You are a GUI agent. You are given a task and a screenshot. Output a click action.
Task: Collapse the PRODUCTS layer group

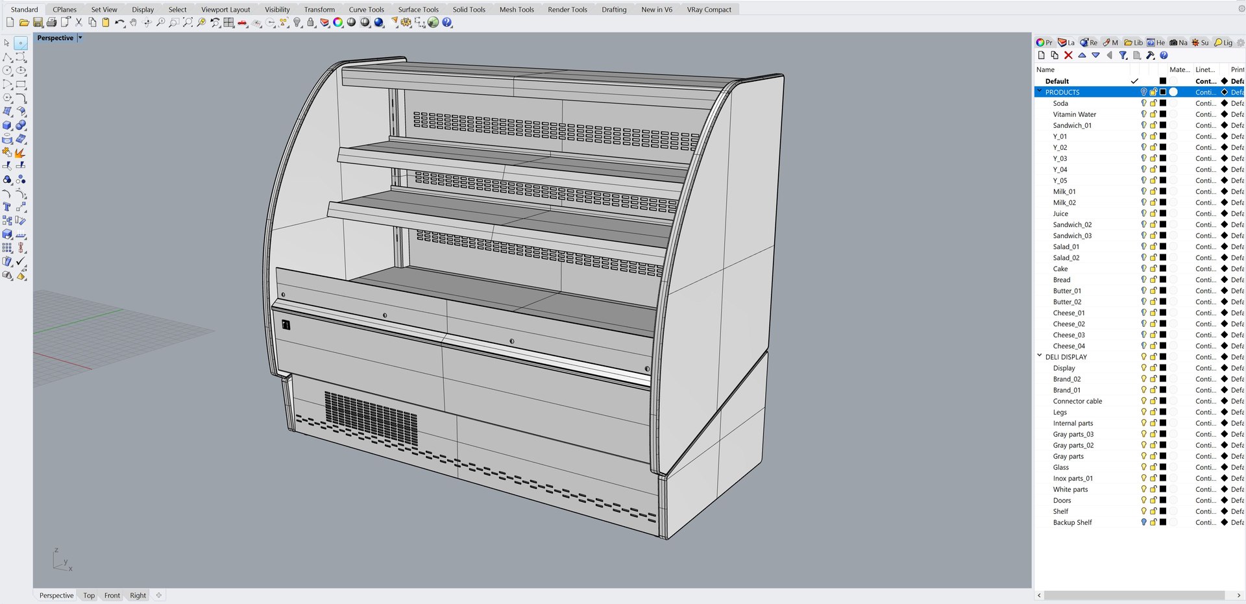(x=1040, y=91)
